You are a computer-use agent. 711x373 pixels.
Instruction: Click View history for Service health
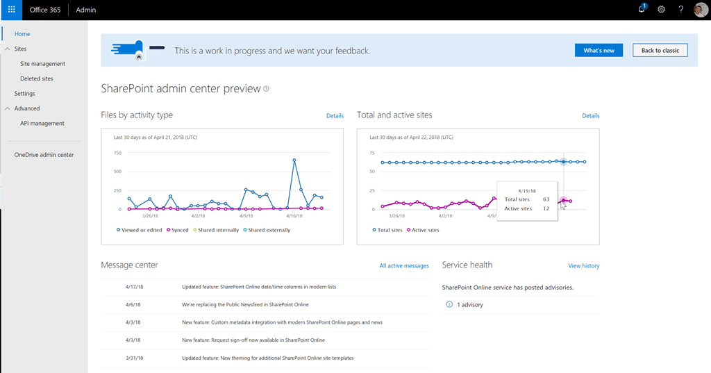[x=583, y=266]
